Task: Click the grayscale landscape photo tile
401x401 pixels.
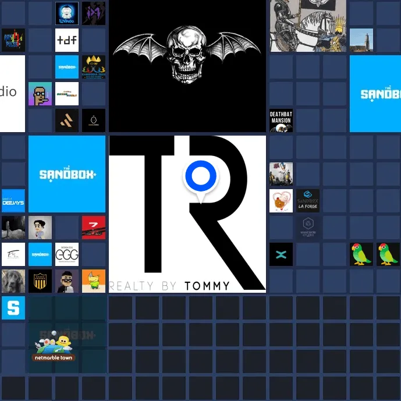Action: pos(13,228)
